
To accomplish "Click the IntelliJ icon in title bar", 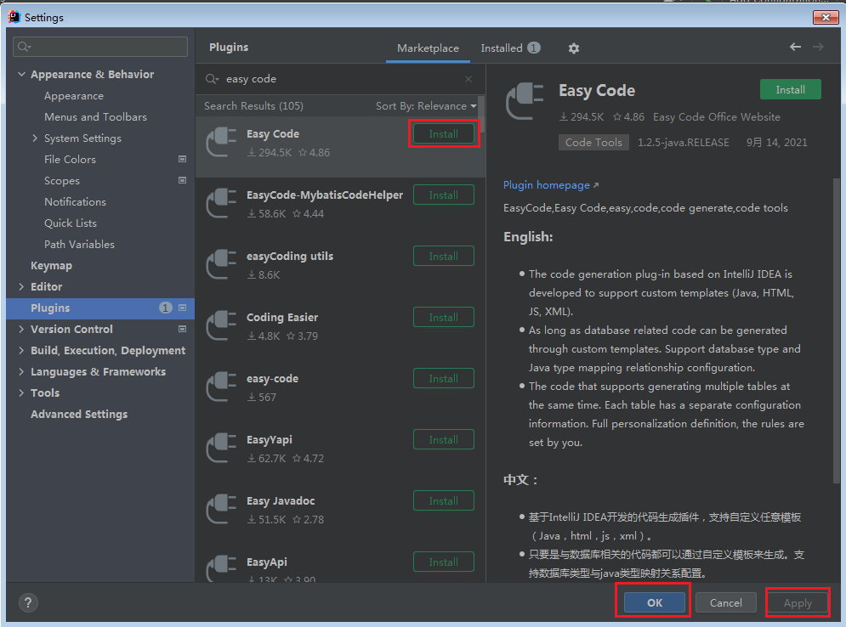I will point(14,17).
